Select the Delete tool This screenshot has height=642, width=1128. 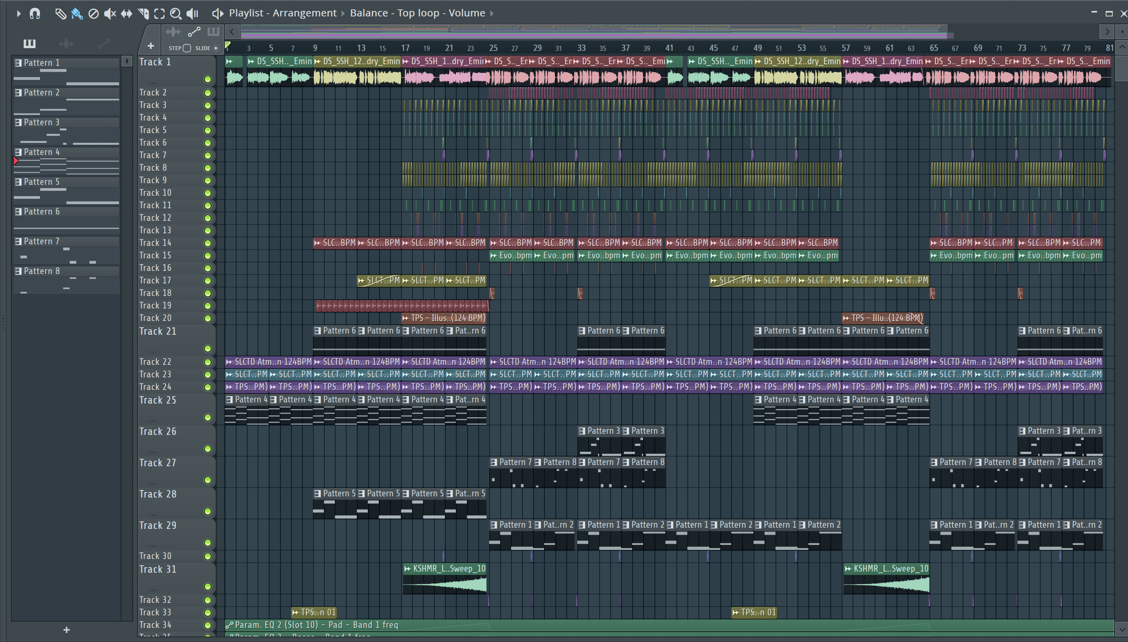[x=94, y=14]
